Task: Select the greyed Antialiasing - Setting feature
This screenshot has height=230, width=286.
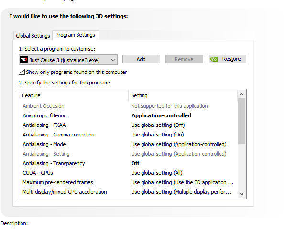Action: click(46, 154)
